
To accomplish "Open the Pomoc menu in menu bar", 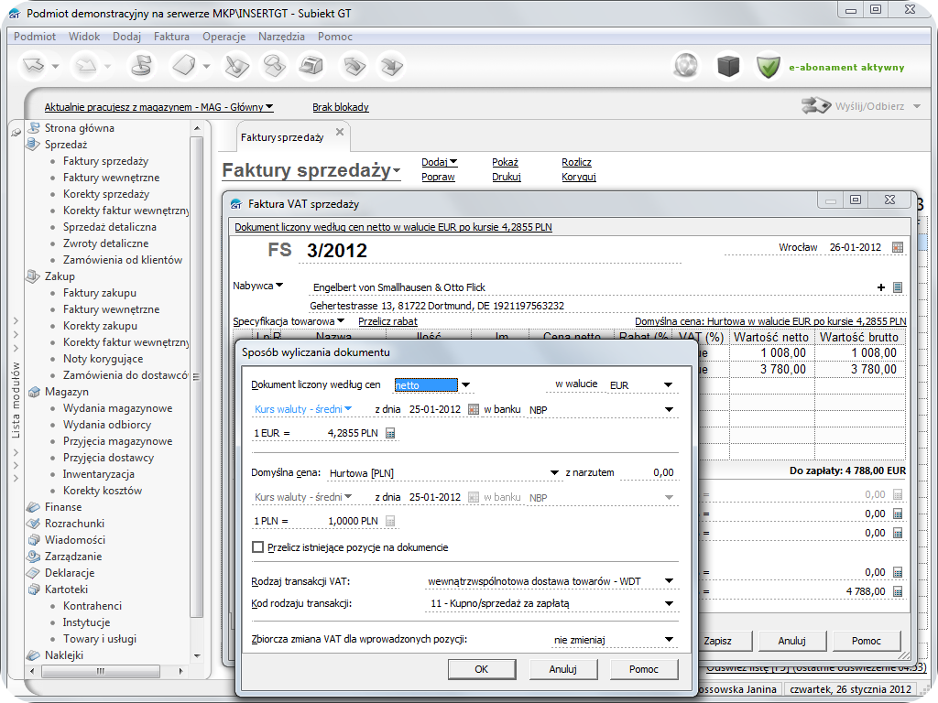I will [335, 37].
